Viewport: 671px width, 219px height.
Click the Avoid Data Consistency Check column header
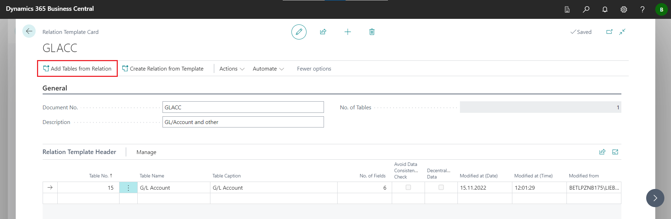[x=406, y=170]
